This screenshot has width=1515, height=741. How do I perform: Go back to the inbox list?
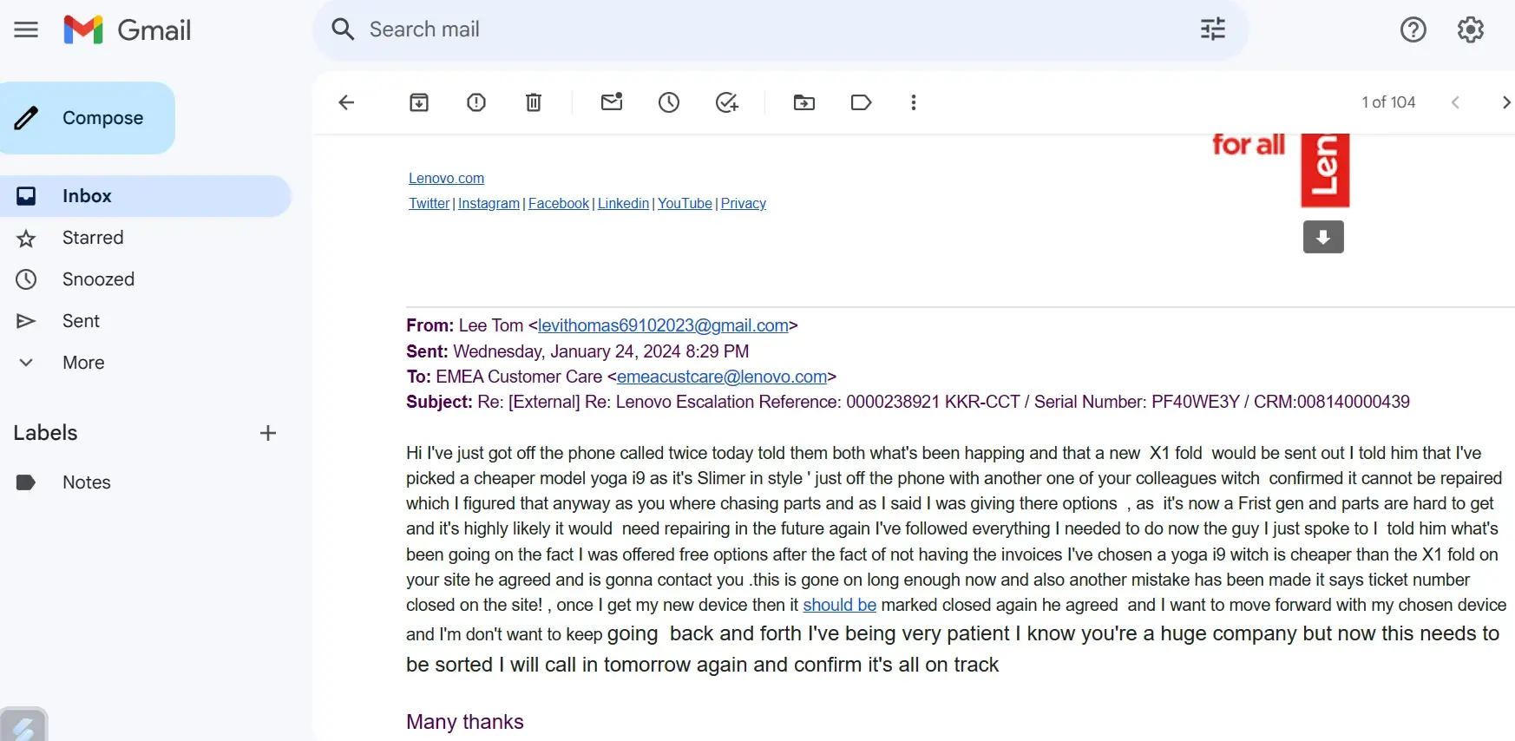click(346, 102)
